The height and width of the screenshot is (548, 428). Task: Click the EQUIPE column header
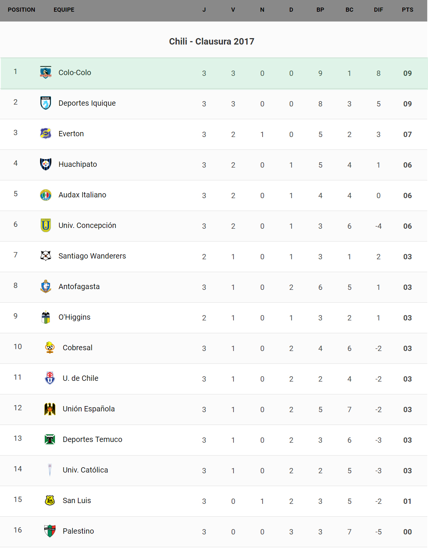point(64,10)
